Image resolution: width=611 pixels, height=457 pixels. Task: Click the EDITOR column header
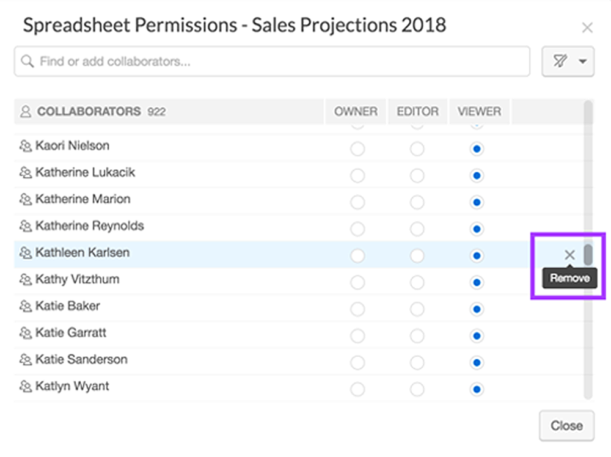pos(417,112)
